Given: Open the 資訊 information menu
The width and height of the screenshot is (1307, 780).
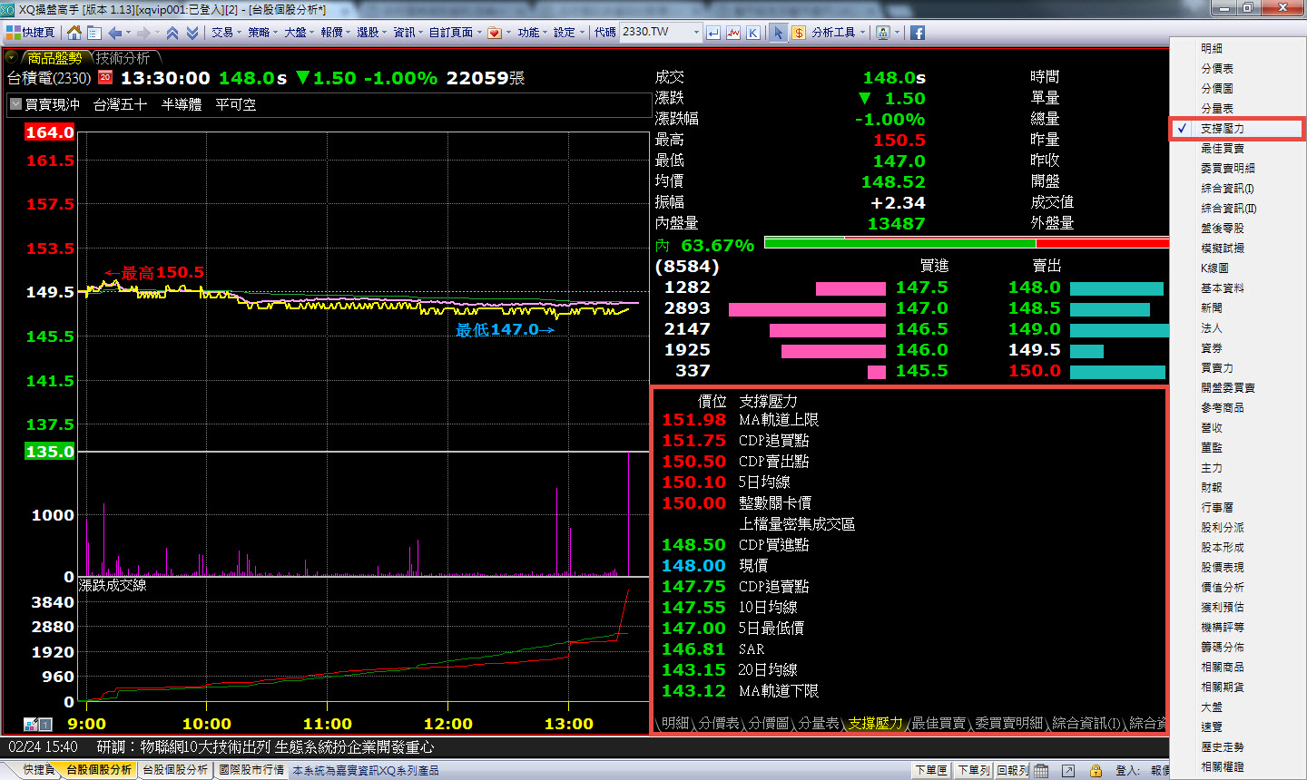Looking at the screenshot, I should click(x=407, y=33).
